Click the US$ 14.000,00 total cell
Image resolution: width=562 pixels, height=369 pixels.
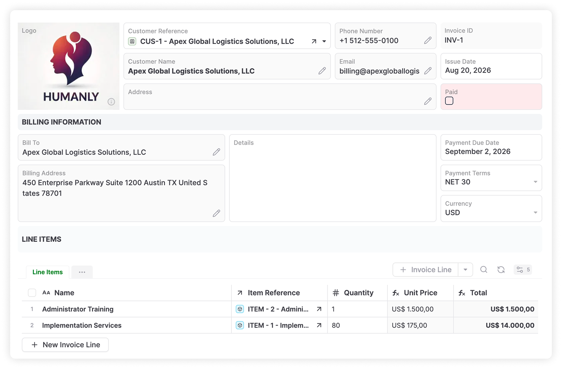click(496, 325)
